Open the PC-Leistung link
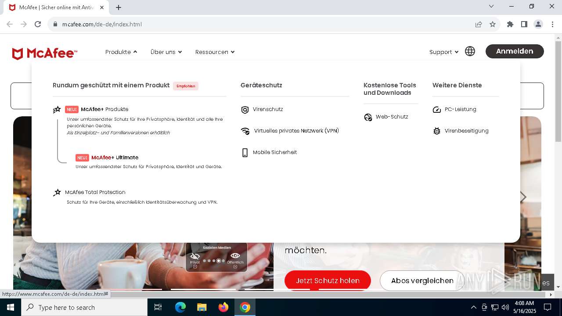The width and height of the screenshot is (562, 316). 460,109
